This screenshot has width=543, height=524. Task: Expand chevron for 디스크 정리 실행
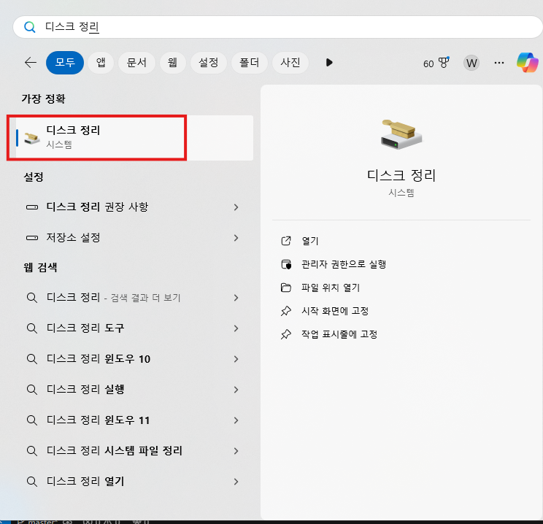[x=236, y=390]
